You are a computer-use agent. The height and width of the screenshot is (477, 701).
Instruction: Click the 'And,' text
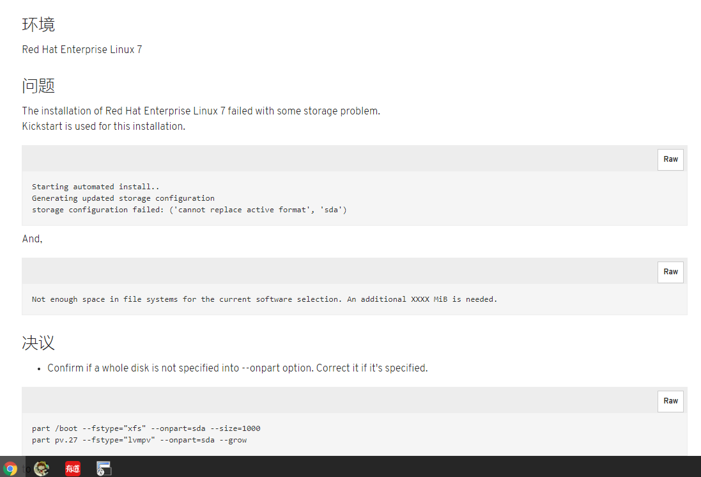[x=32, y=239]
